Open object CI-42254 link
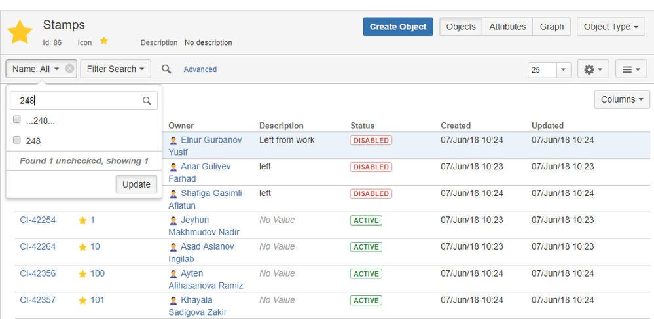 tap(37, 220)
